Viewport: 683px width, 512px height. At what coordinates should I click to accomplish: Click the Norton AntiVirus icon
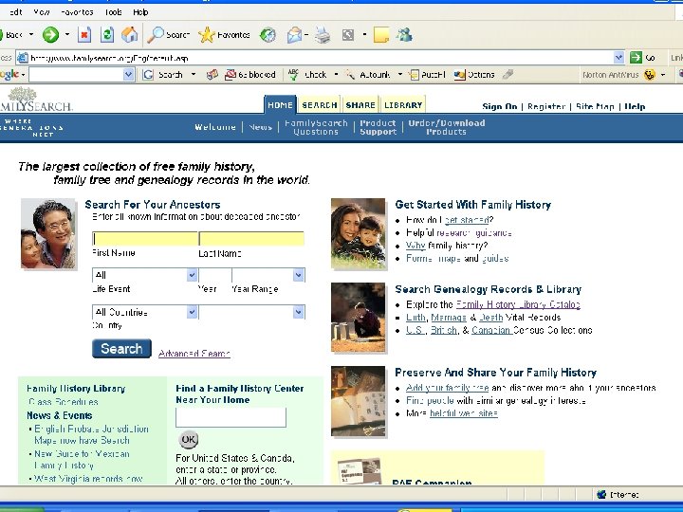pyautogui.click(x=650, y=75)
